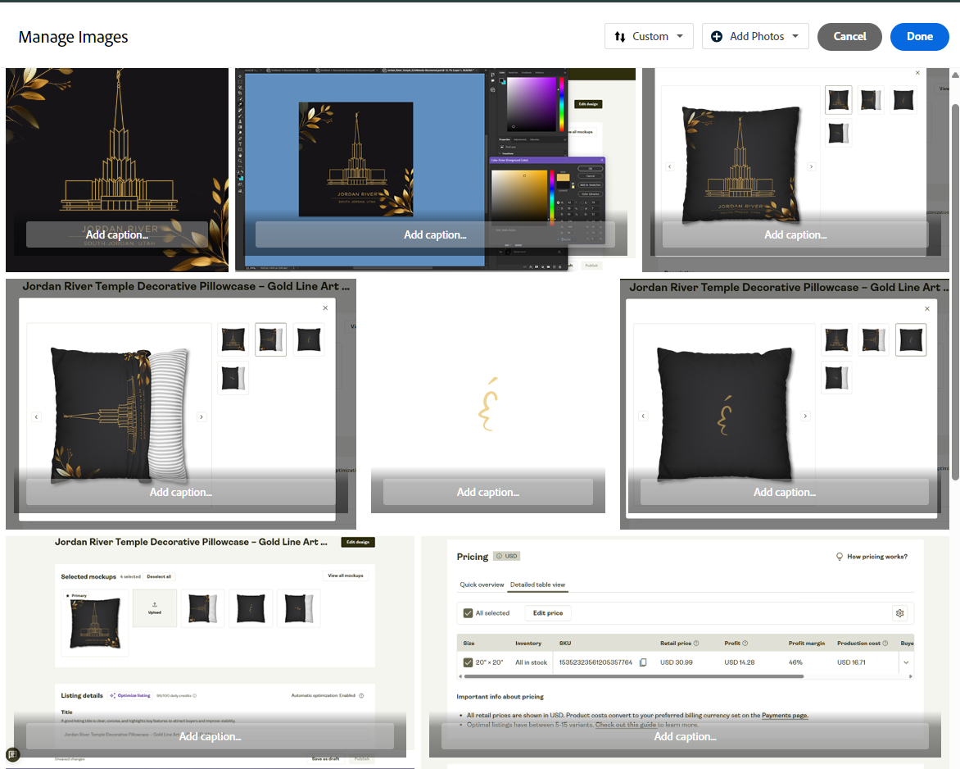Screen dimensions: 960x769
Task: Click the Done button
Action: pos(919,37)
